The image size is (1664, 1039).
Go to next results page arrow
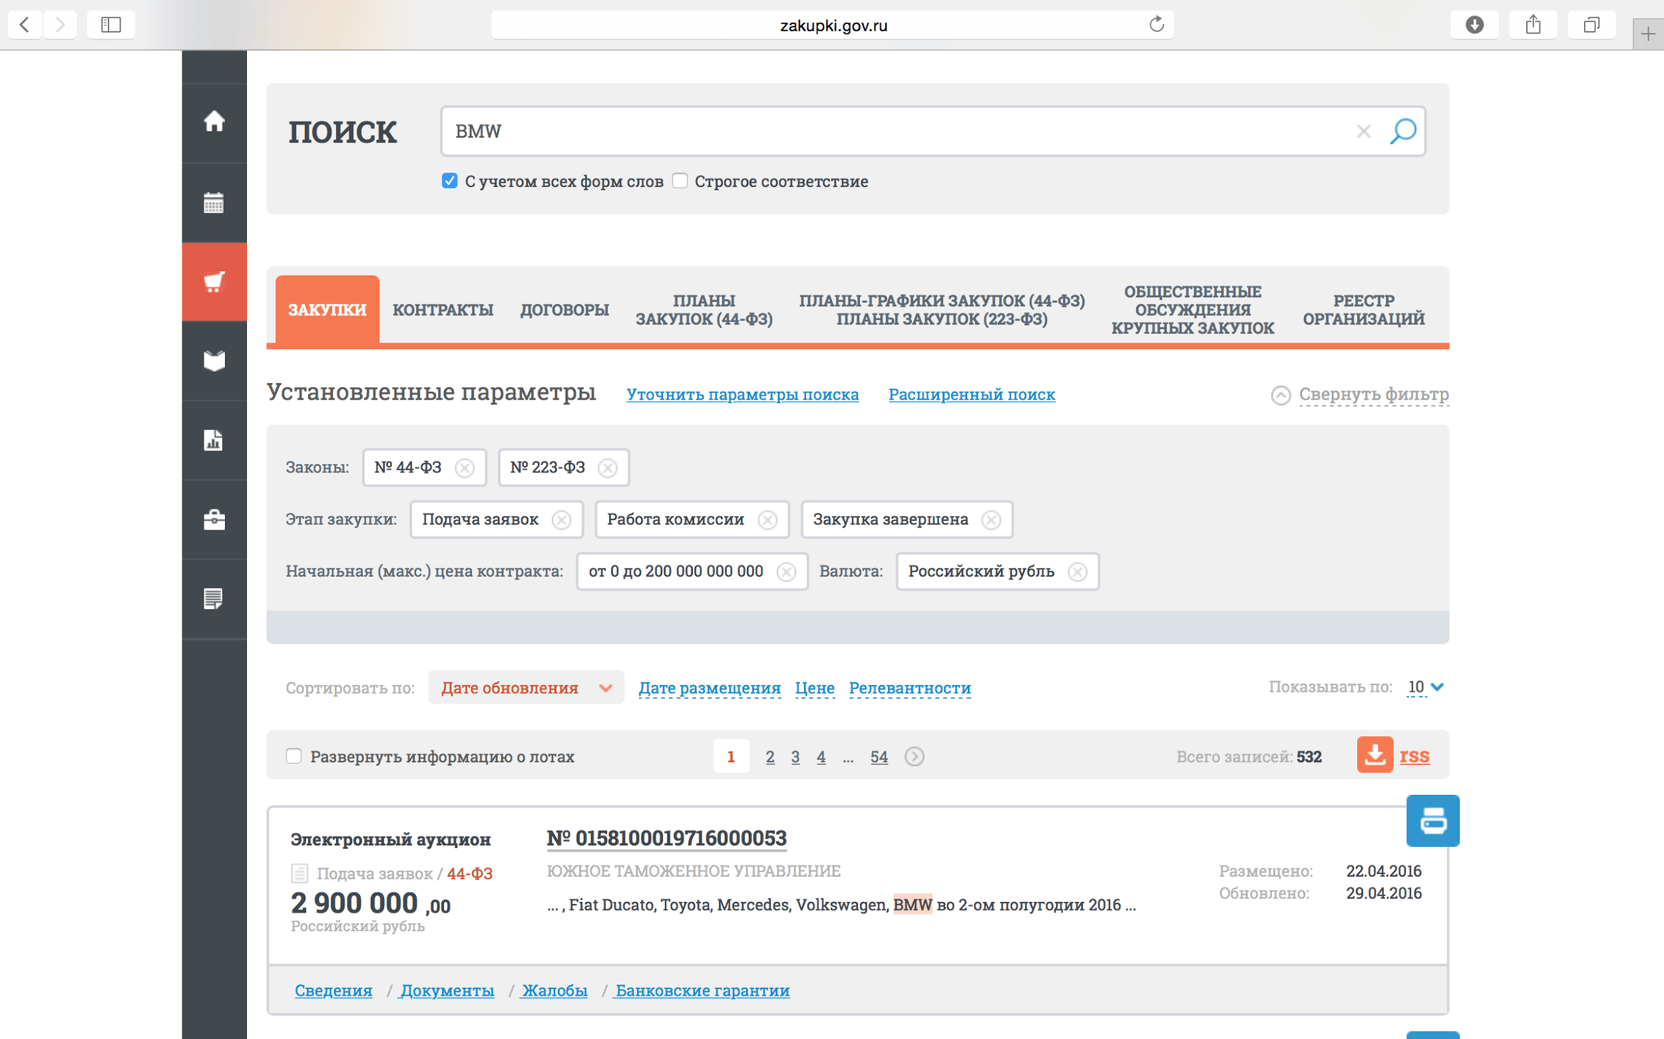click(x=914, y=756)
